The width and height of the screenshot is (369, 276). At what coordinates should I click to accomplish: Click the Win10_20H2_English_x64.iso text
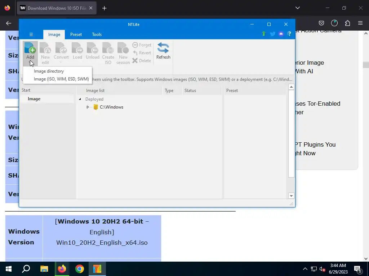(102, 243)
